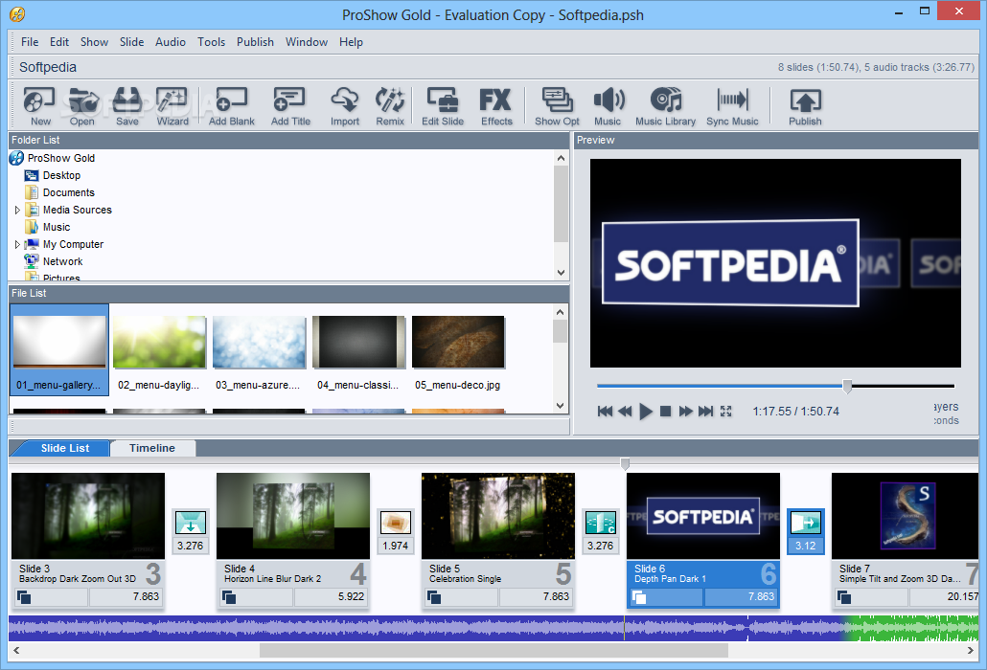Open the Publish menu
Image resolution: width=987 pixels, height=670 pixels.
tap(255, 42)
